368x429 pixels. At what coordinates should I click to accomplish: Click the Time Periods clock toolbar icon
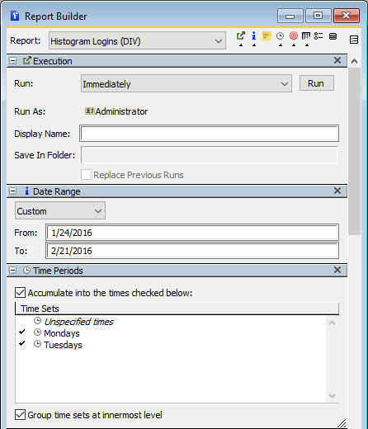coord(280,36)
